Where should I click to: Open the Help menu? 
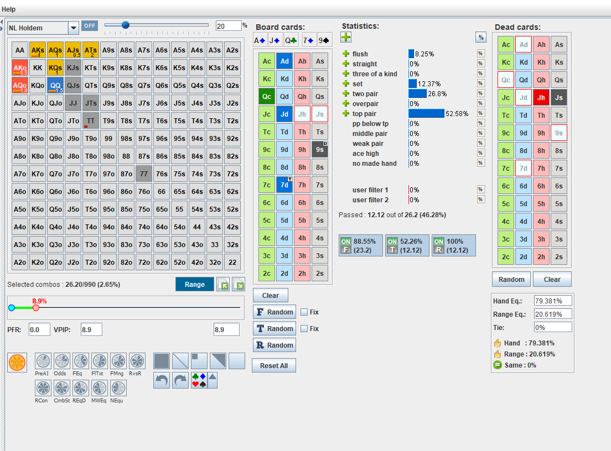pyautogui.click(x=9, y=9)
